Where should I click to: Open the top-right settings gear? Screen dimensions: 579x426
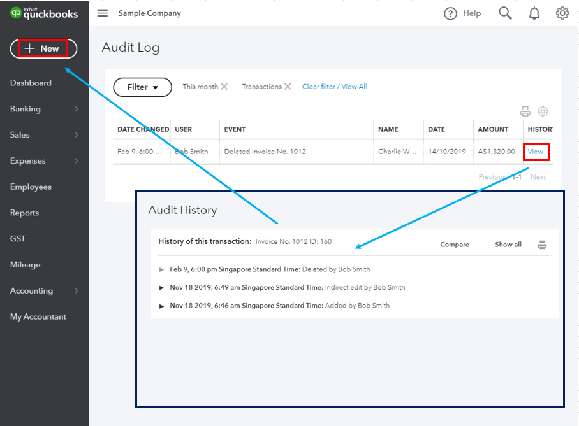[562, 13]
